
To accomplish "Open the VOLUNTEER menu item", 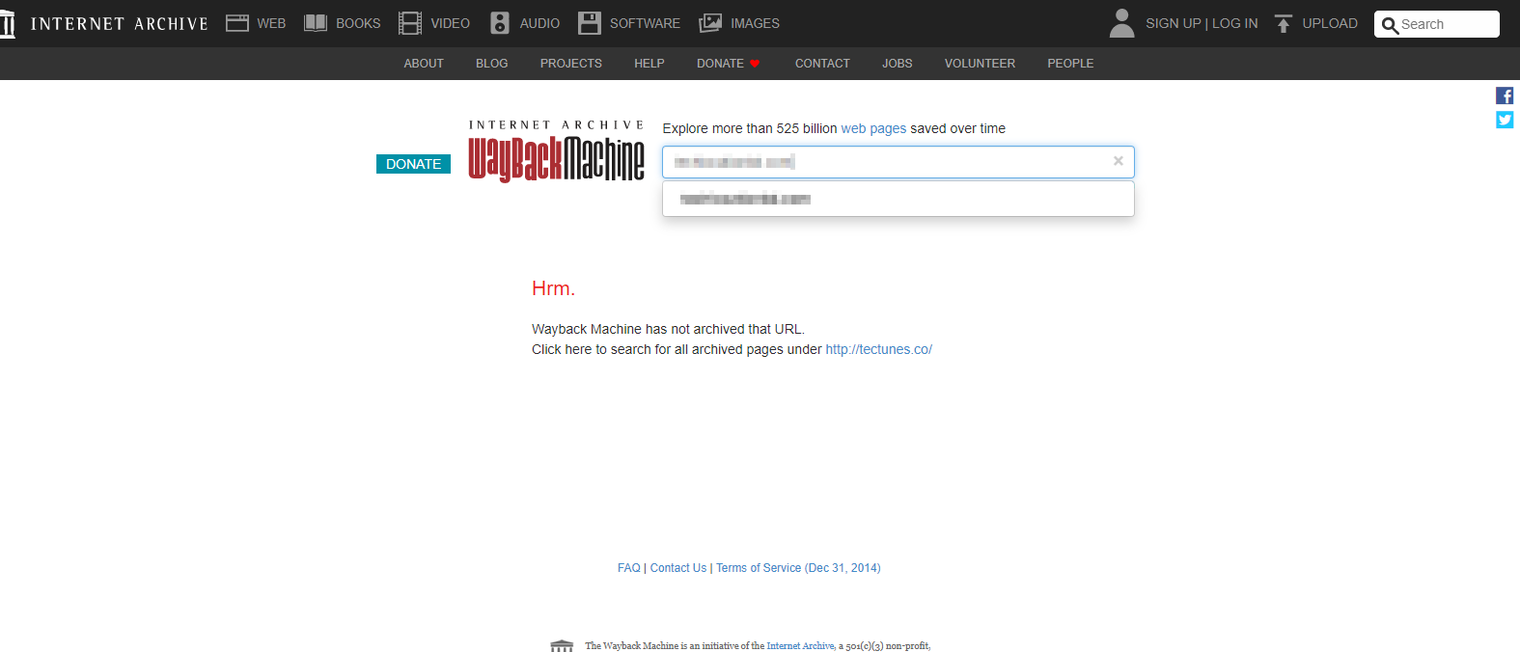I will click(980, 64).
